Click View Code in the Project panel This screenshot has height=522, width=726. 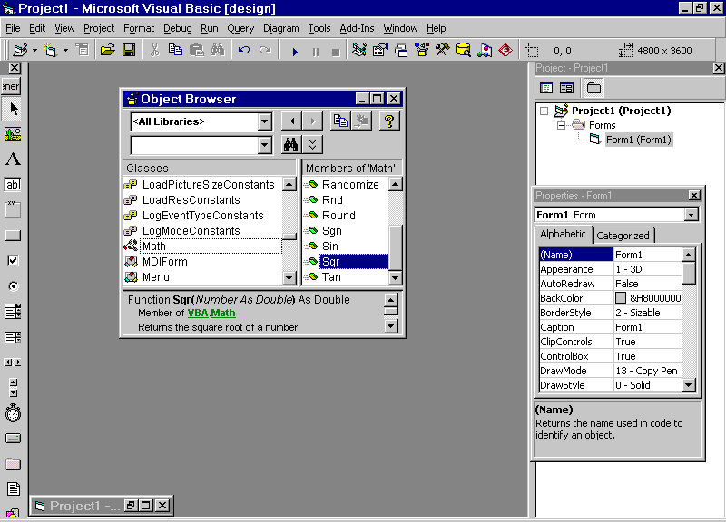point(546,87)
